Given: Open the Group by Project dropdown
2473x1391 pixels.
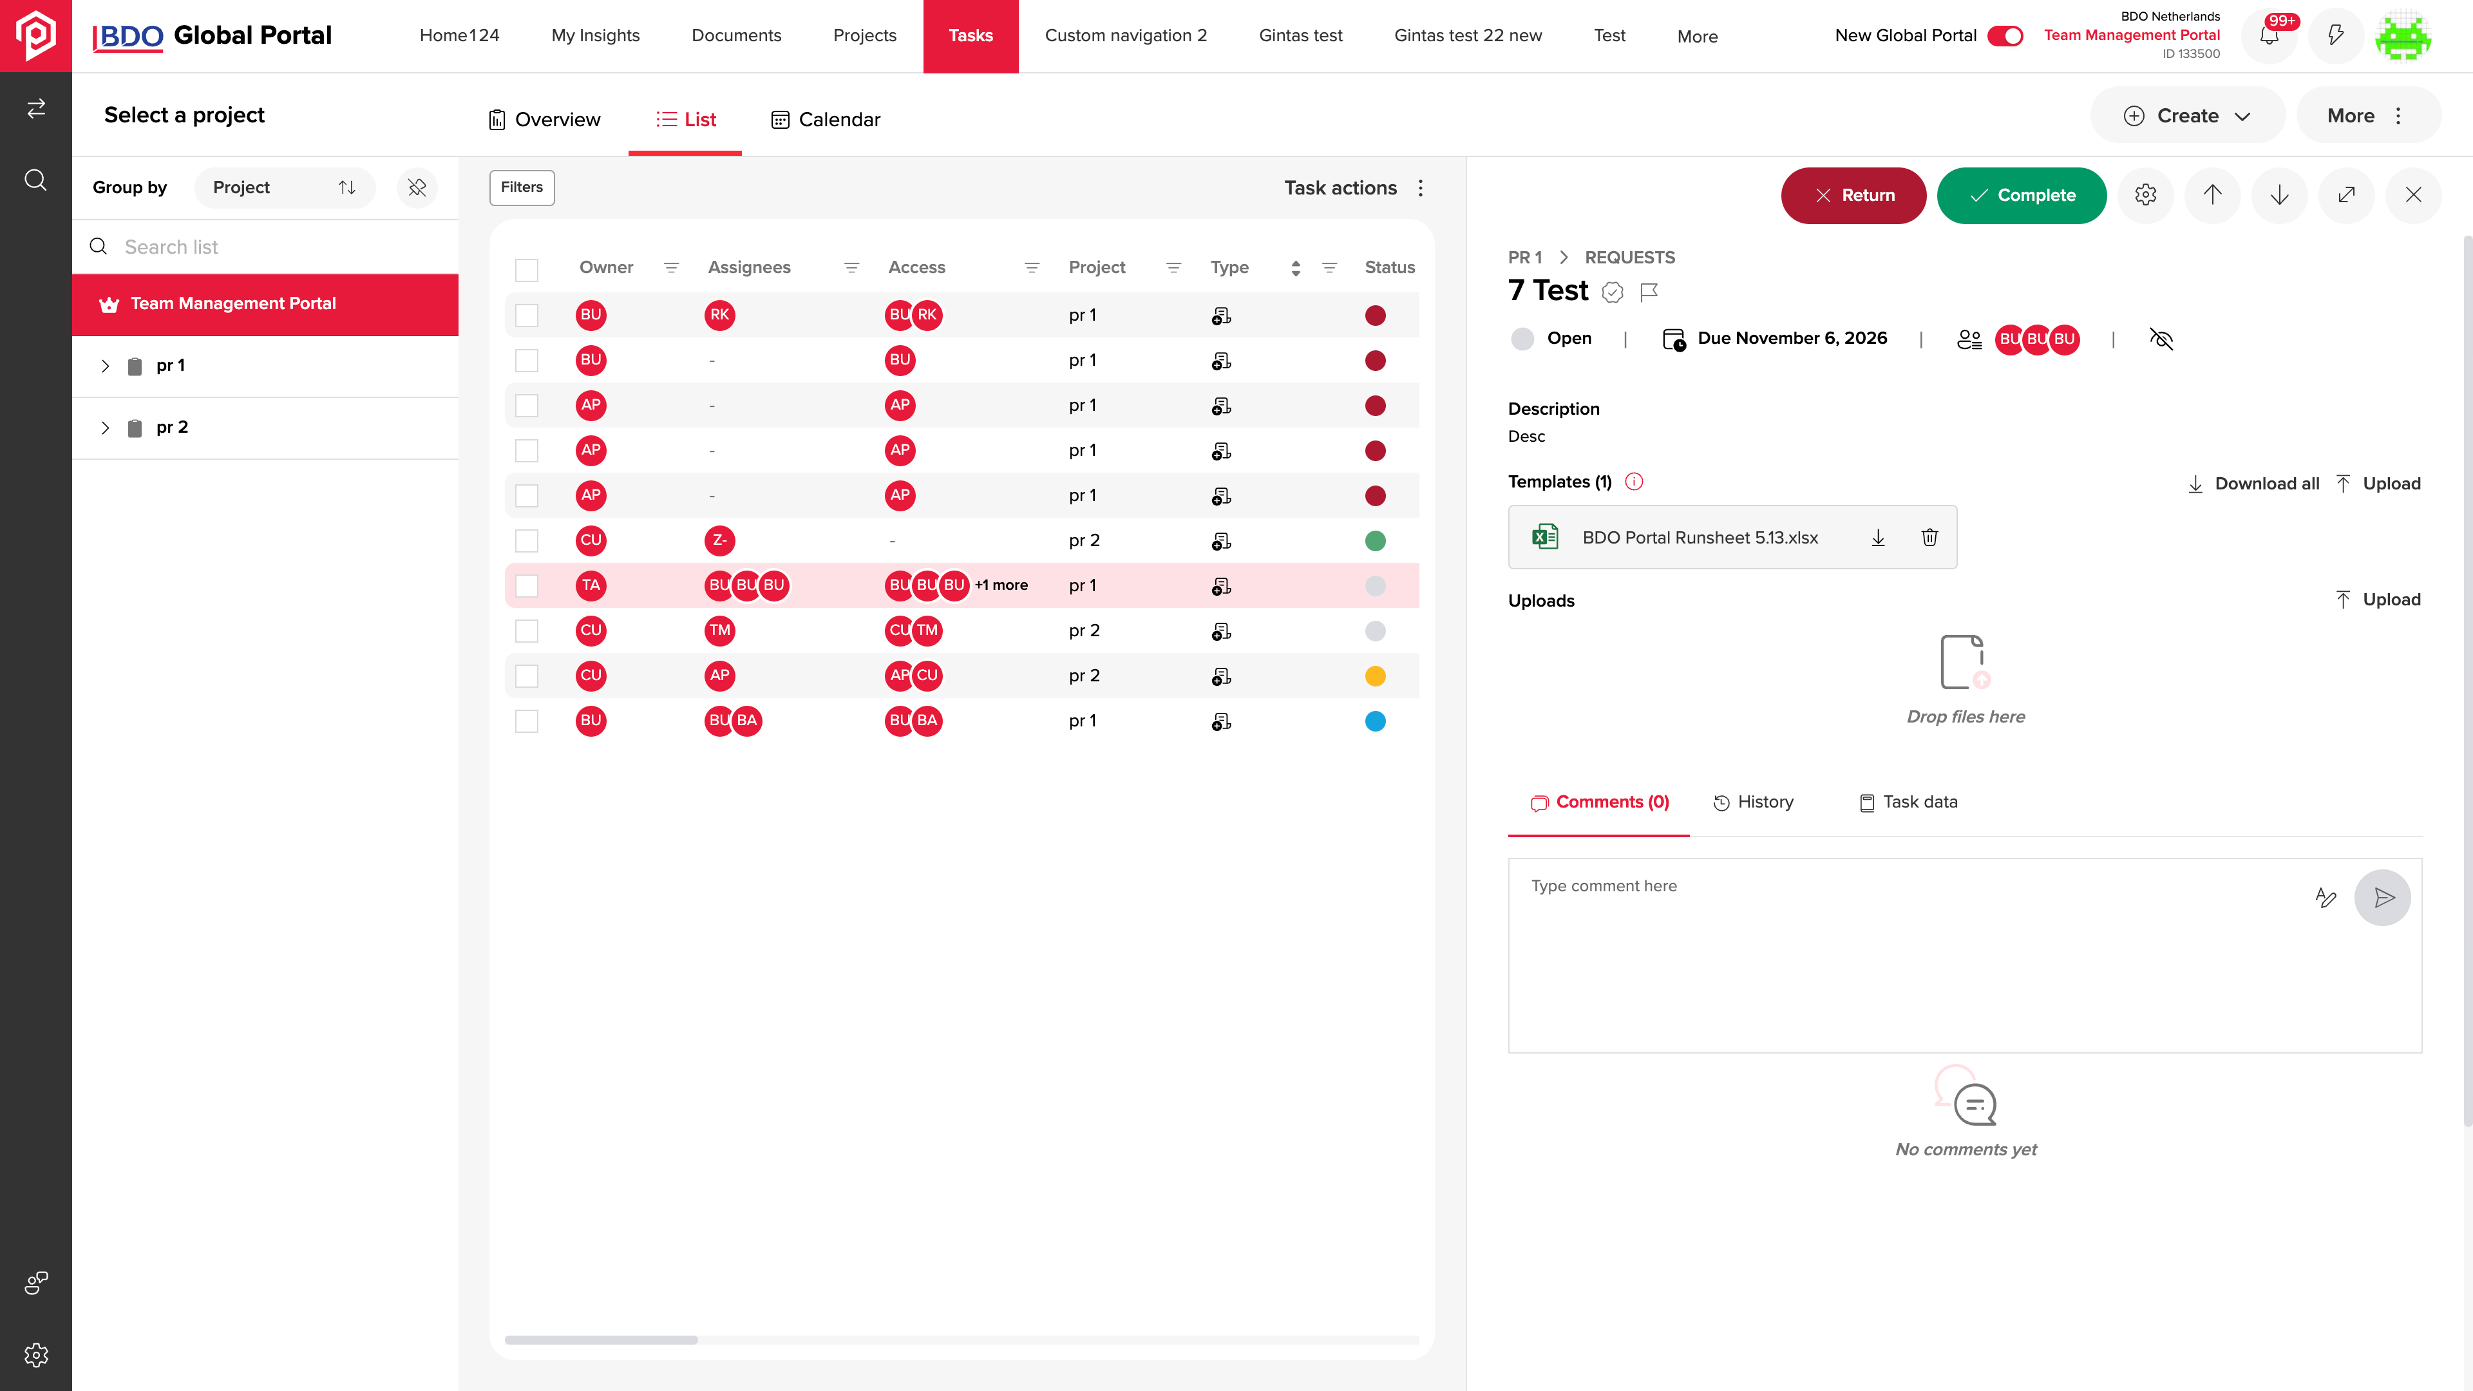Looking at the screenshot, I should (x=284, y=187).
